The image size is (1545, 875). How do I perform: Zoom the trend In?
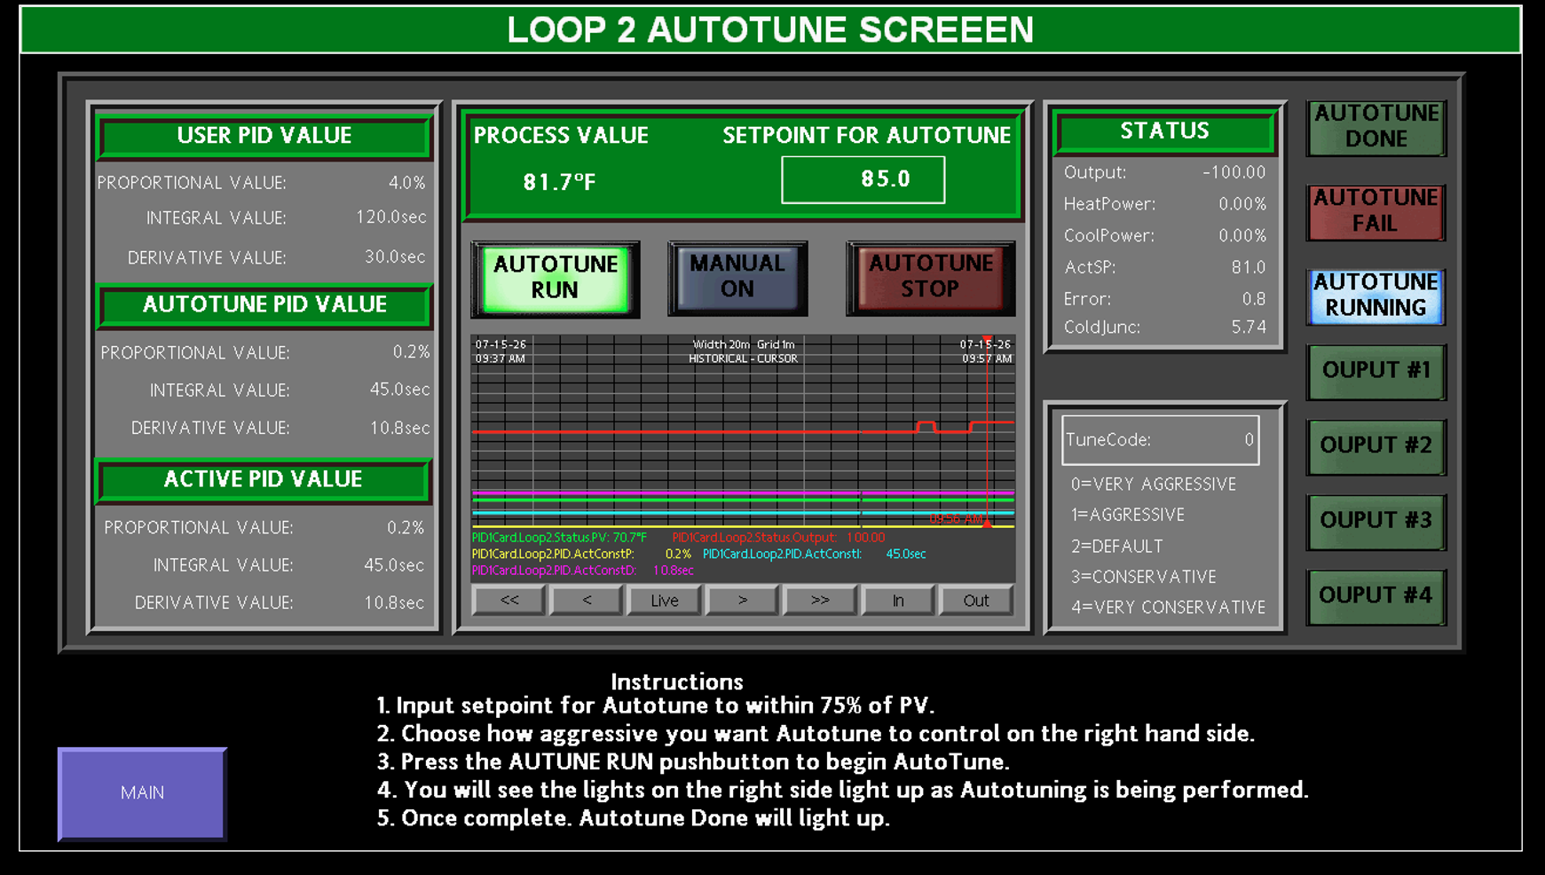pyautogui.click(x=898, y=600)
